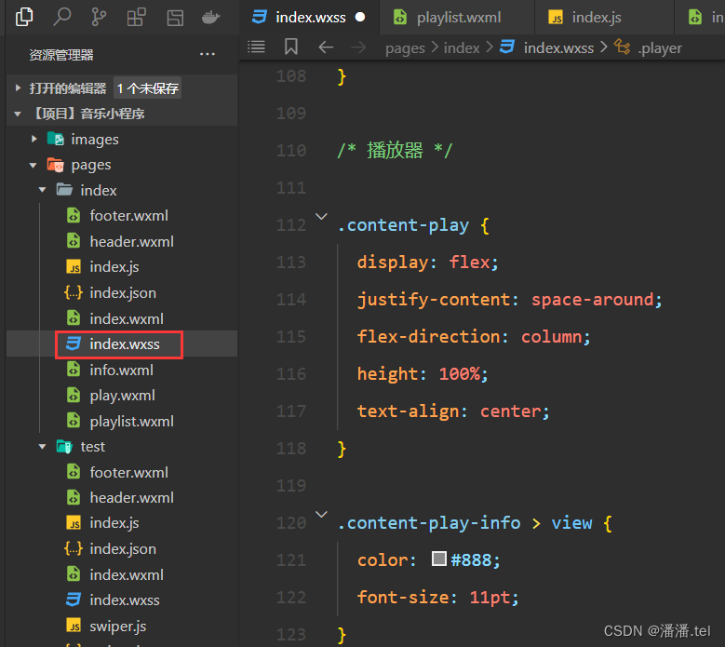Click the text-align center value
Screen dimensions: 725x647
coord(510,411)
